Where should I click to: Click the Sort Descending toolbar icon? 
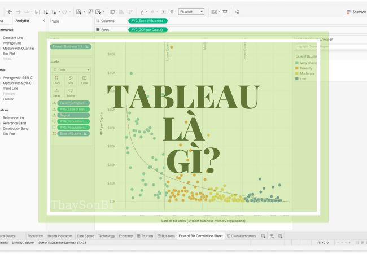pyautogui.click(x=130, y=12)
